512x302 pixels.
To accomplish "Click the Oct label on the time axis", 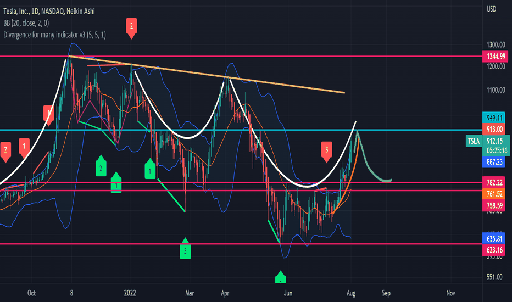I will (31, 293).
